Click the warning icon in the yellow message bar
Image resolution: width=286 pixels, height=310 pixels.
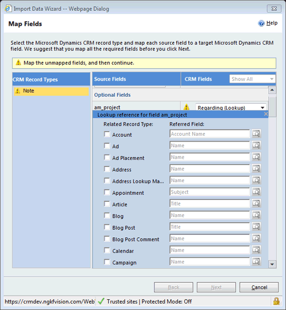[18, 62]
